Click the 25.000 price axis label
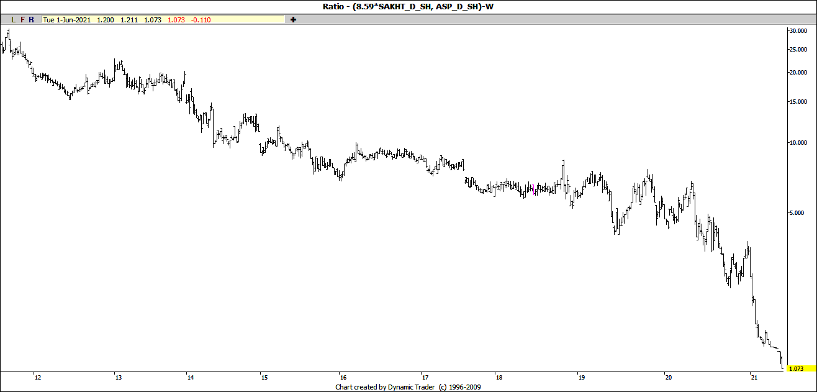The height and width of the screenshot is (392, 817). (x=797, y=50)
